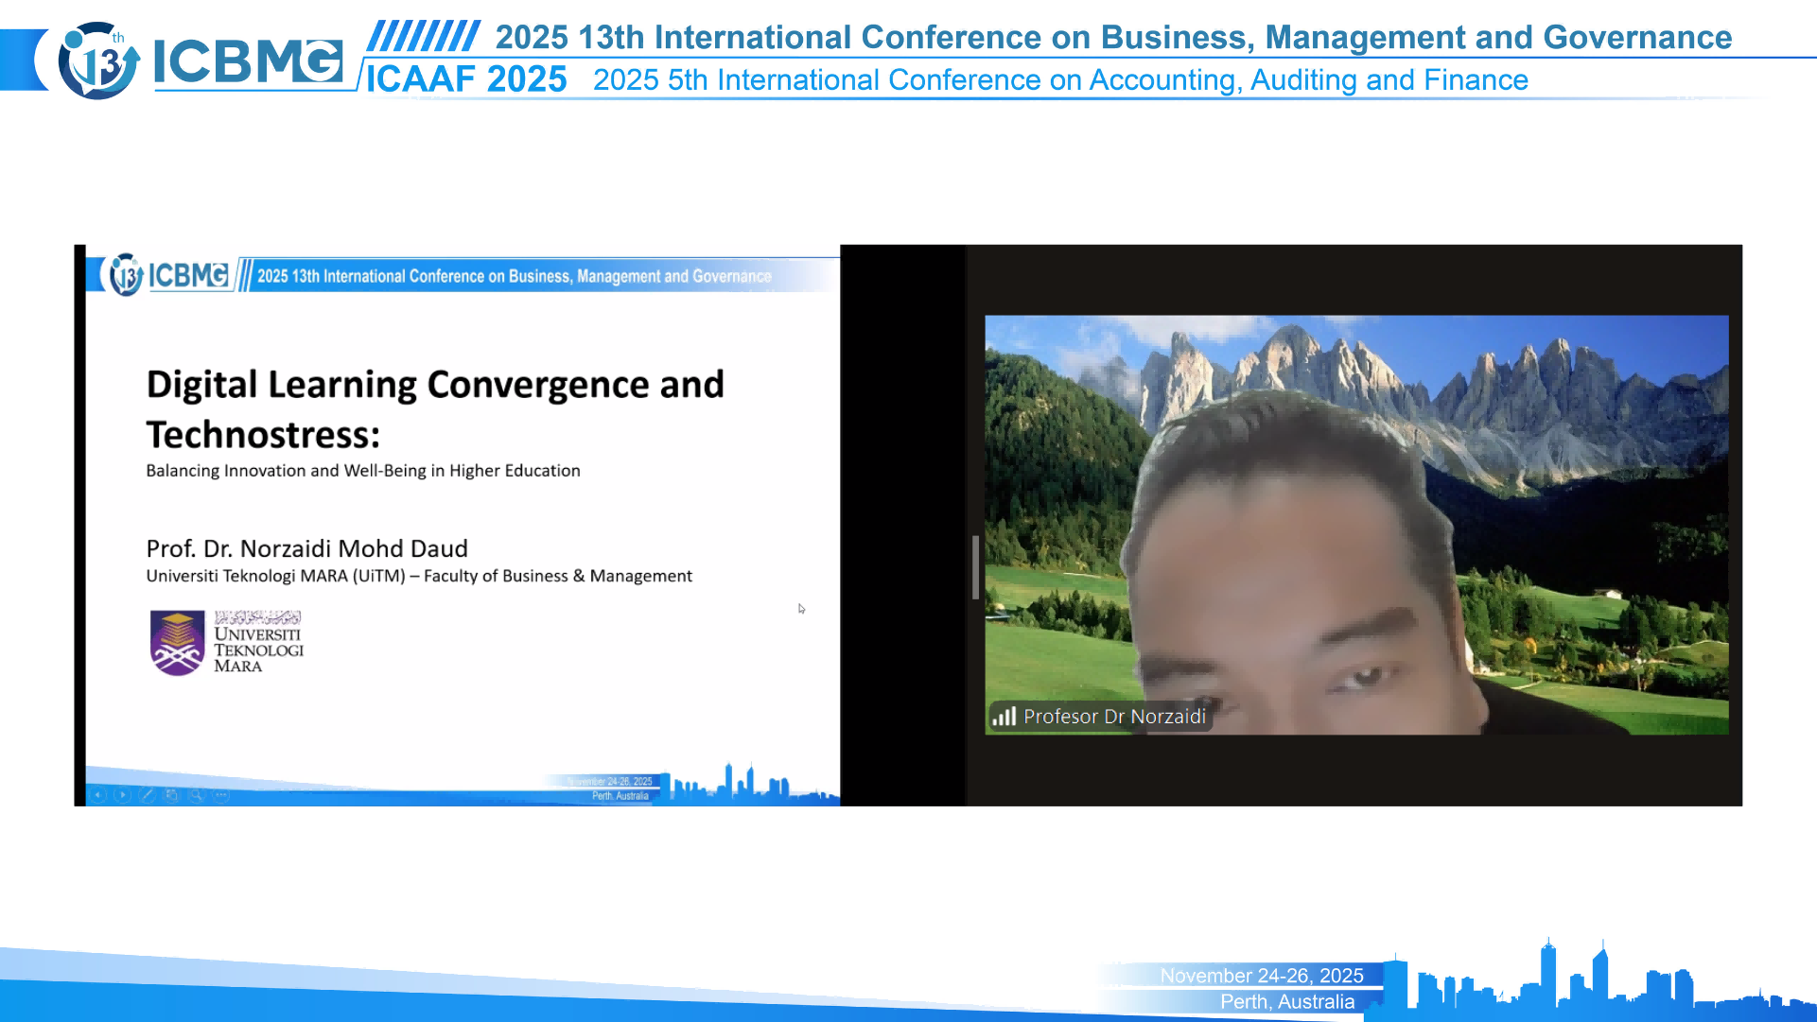Click the Perth, Australia footer label
This screenshot has width=1817, height=1022.
point(1286,1001)
